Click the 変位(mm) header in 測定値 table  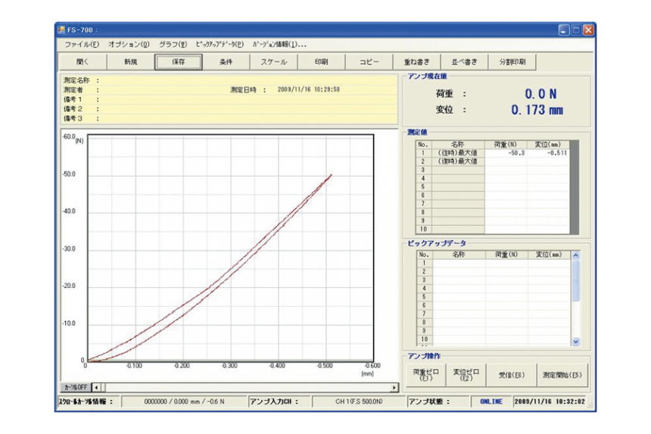pos(548,145)
